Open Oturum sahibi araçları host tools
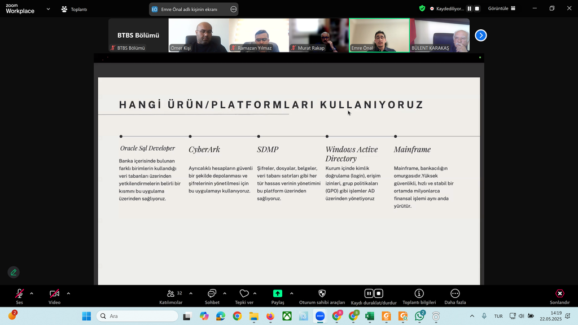The height and width of the screenshot is (325, 578). pyautogui.click(x=322, y=296)
